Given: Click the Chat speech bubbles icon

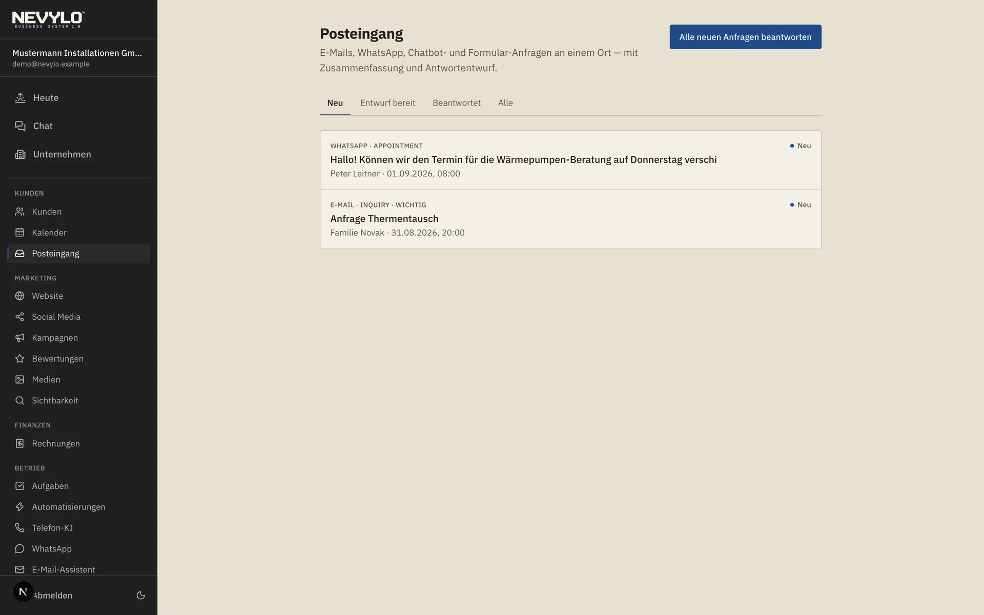Looking at the screenshot, I should [20, 126].
